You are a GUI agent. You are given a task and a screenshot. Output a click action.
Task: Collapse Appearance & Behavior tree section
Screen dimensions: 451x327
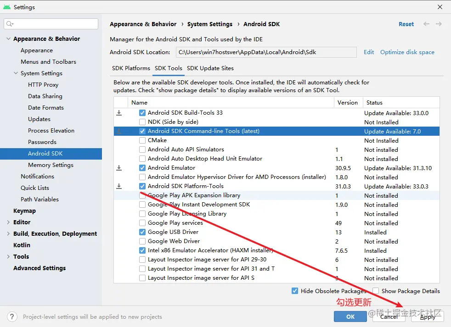[x=8, y=39]
